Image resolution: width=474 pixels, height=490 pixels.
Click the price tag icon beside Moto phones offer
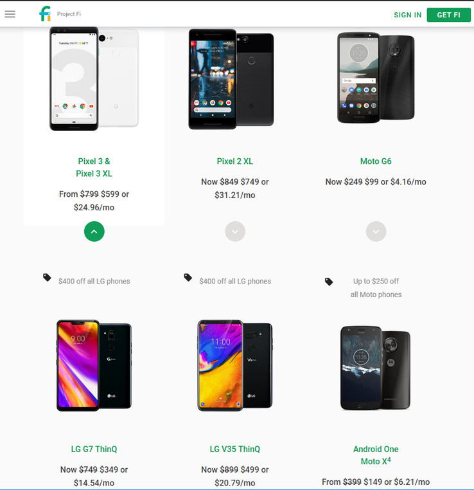pos(329,282)
